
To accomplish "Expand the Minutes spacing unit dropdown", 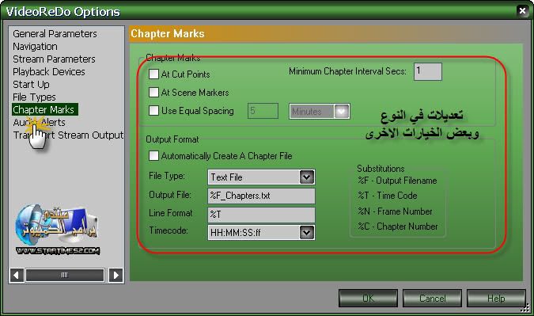I will tap(320, 112).
